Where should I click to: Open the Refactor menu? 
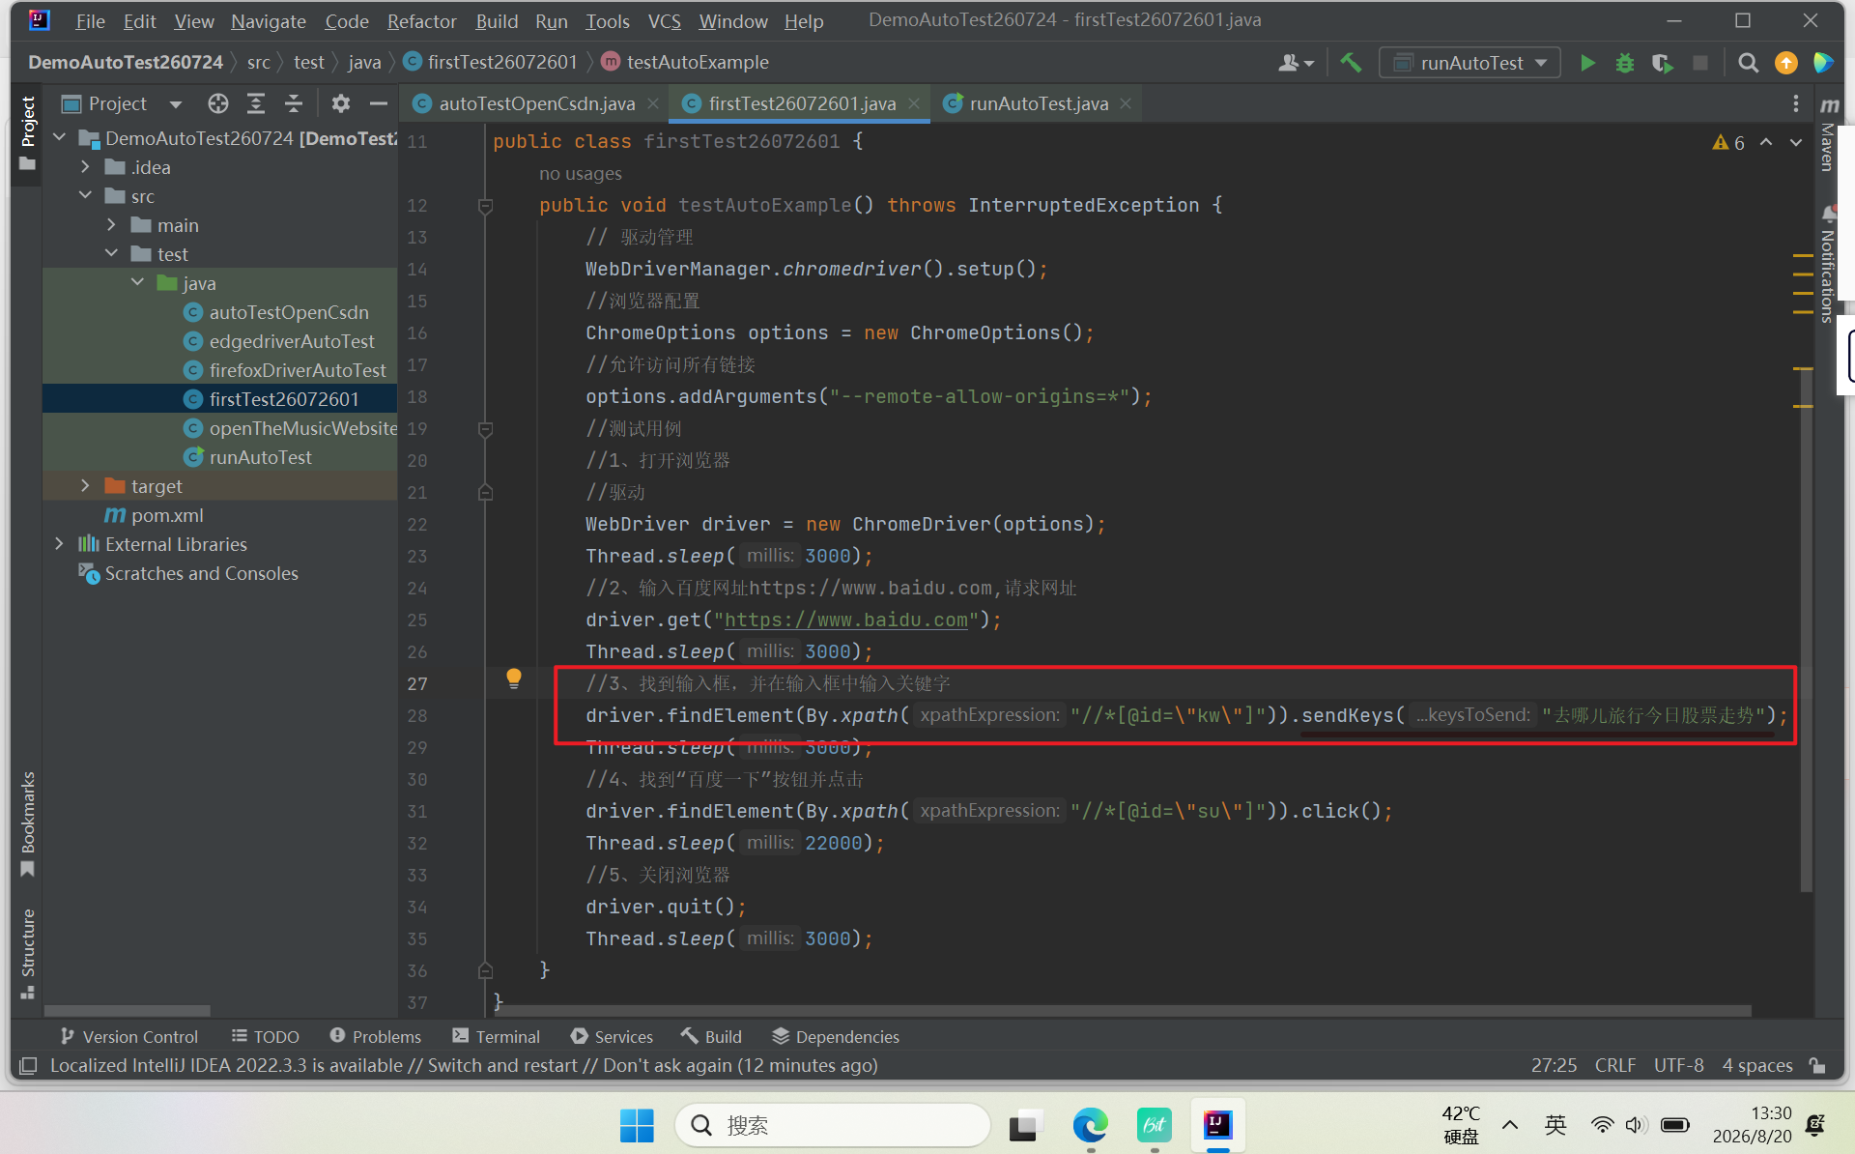click(x=422, y=21)
